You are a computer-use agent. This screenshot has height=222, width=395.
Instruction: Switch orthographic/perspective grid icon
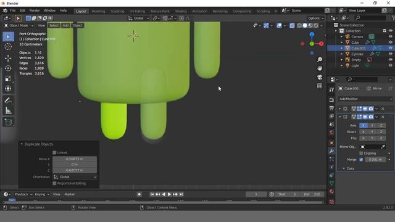click(x=320, y=86)
